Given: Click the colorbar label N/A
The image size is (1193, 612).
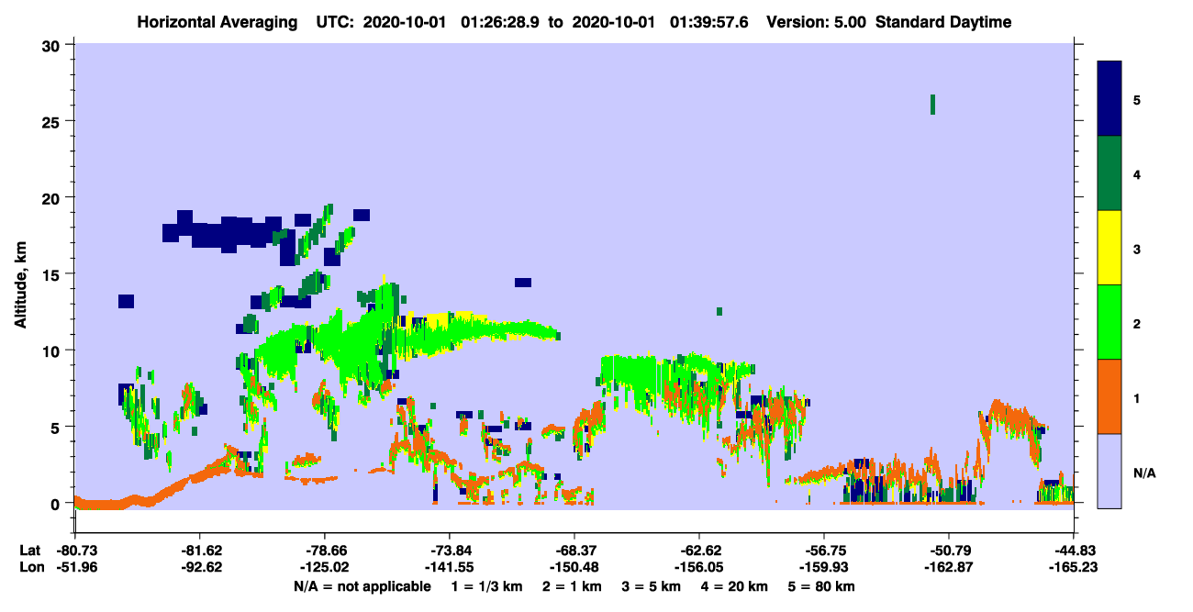Looking at the screenshot, I should [x=1143, y=473].
